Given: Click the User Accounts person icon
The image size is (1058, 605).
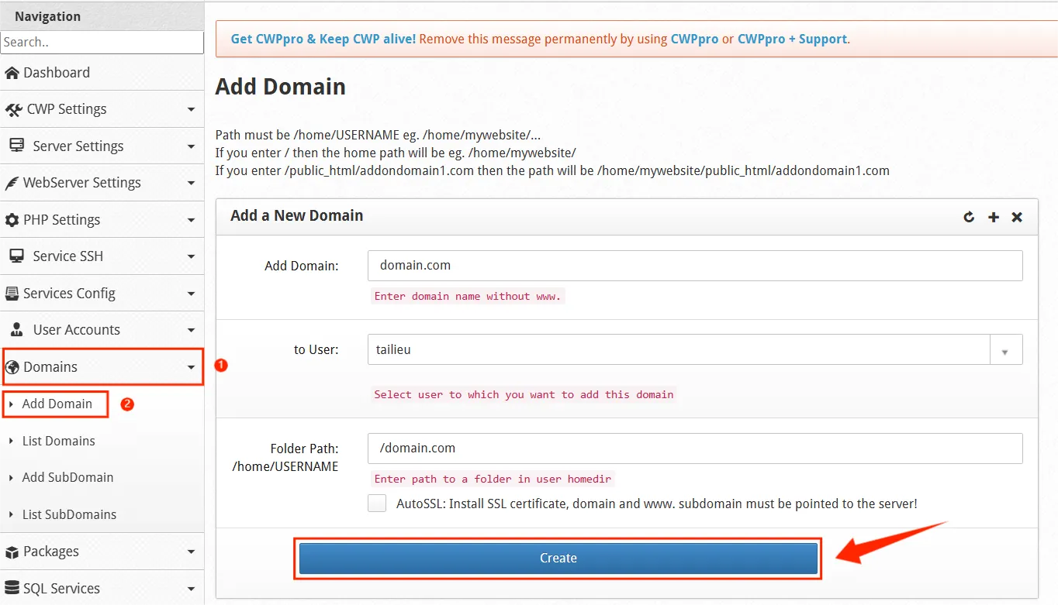Looking at the screenshot, I should [x=17, y=329].
